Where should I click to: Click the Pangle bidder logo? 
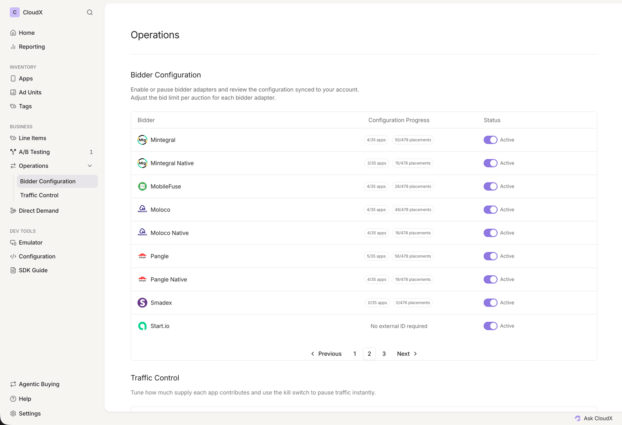[x=142, y=256]
